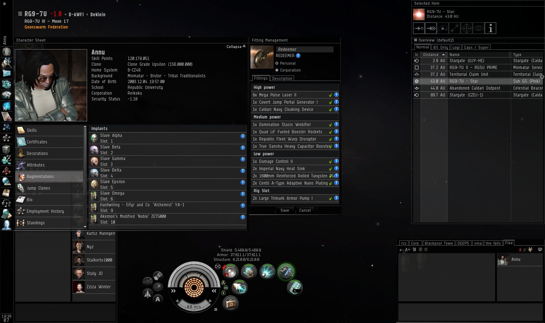Toggle the green minus HUD indicator
This screenshot has height=323, width=545.
pyautogui.click(x=226, y=288)
